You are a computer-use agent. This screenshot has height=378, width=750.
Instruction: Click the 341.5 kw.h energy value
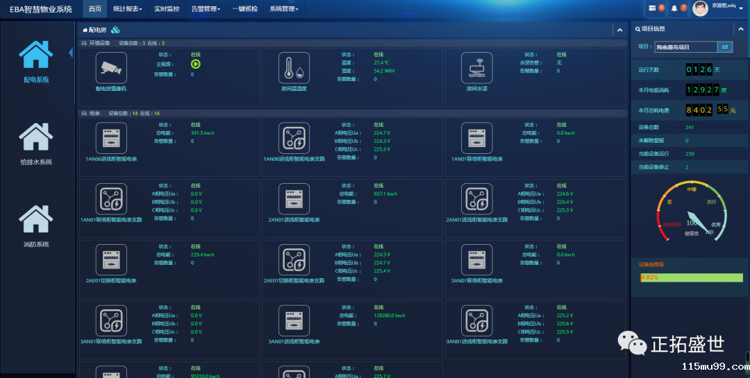[x=202, y=133]
